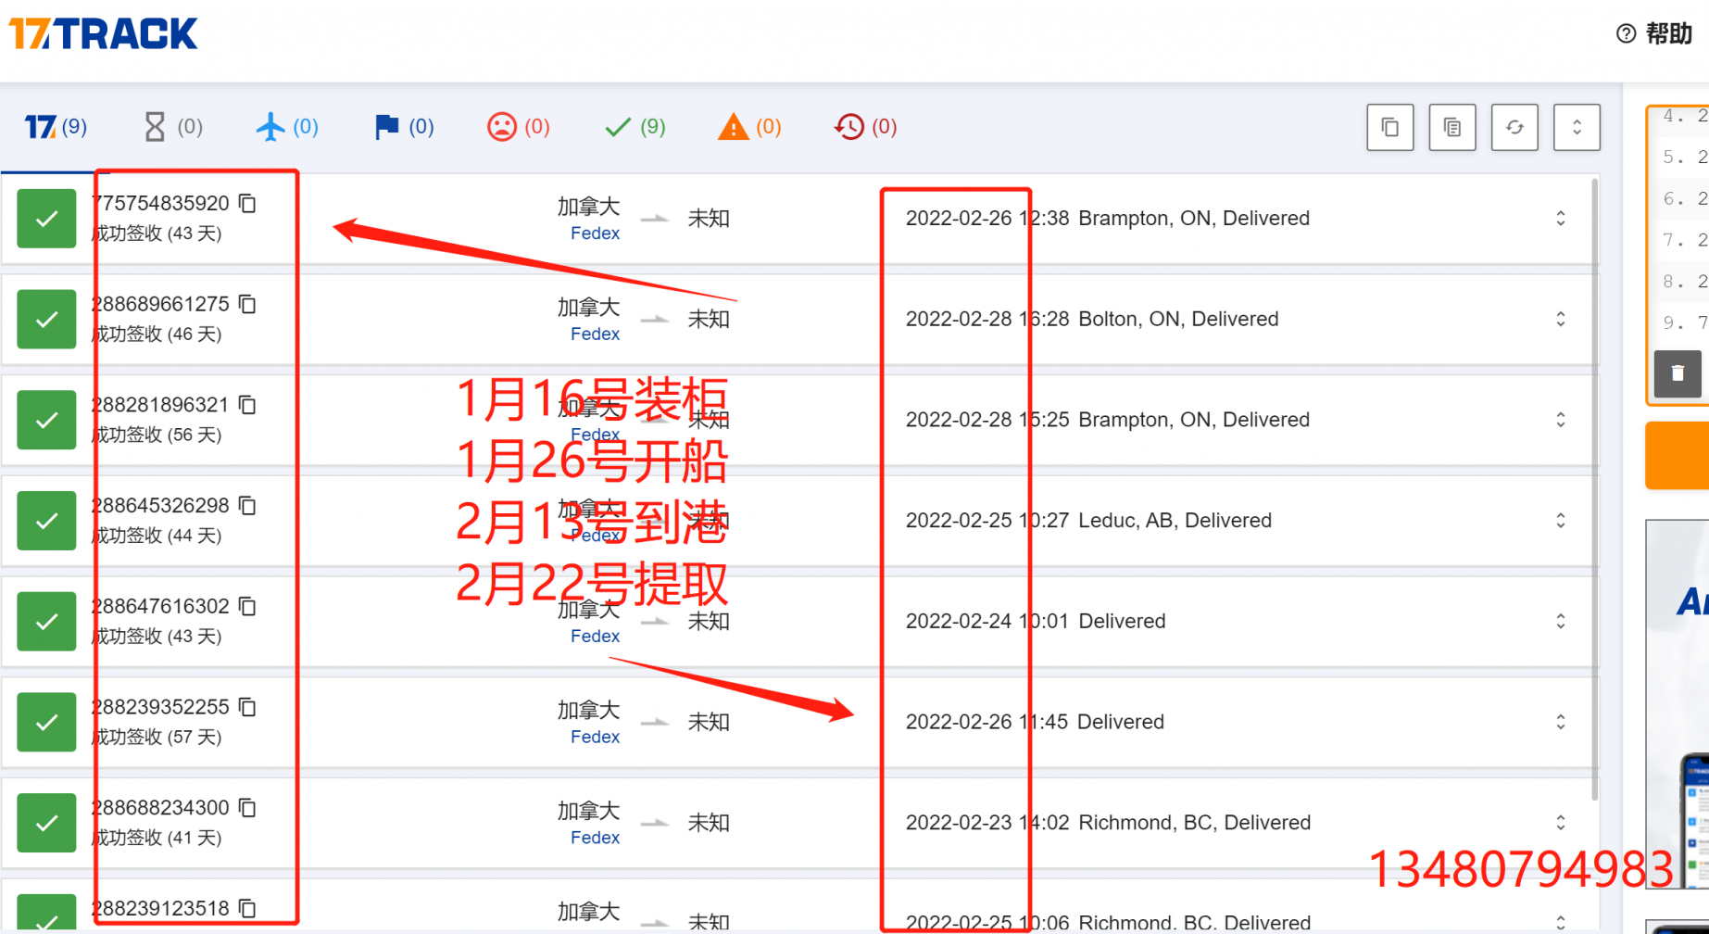Expand details for Brampton 2022-02-26 12:38 shipment
The height and width of the screenshot is (934, 1709).
point(1561,219)
